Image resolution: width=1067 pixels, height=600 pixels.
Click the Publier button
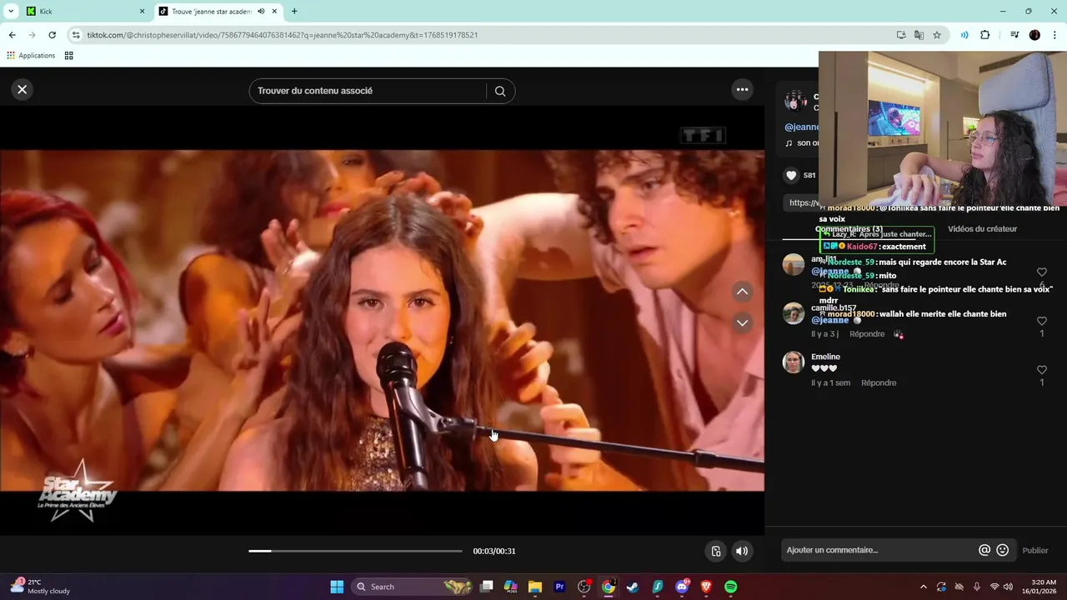(x=1035, y=551)
